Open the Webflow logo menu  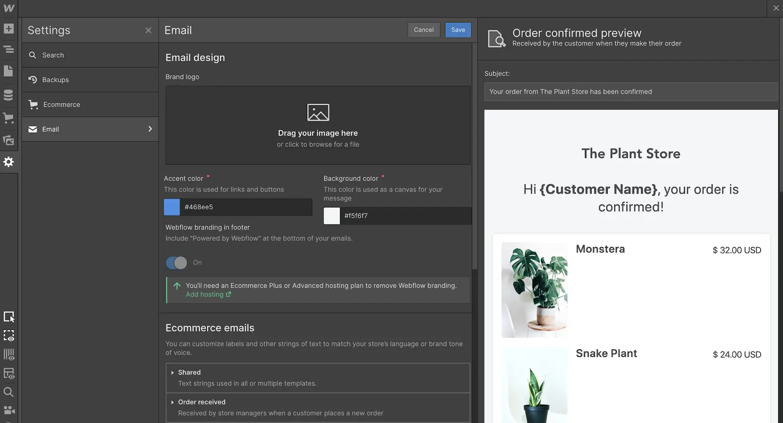9,8
